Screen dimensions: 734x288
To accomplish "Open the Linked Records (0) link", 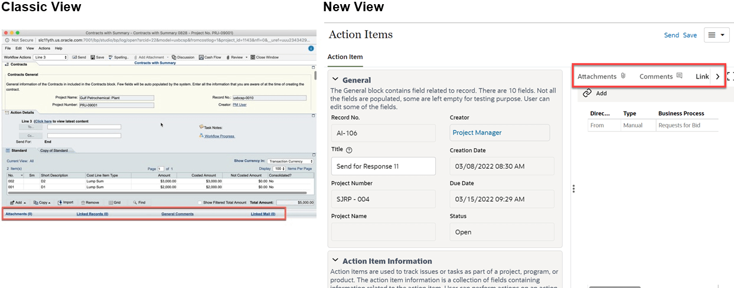I will point(92,214).
